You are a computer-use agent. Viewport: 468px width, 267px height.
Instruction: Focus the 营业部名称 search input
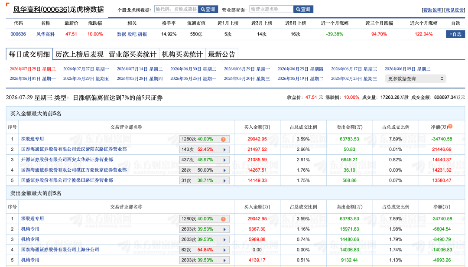[272, 9]
